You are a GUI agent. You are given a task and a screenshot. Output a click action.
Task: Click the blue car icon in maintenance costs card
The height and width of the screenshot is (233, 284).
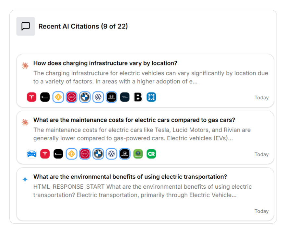[31, 154]
